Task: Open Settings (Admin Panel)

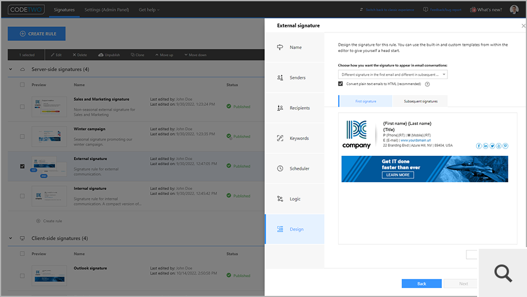Action: [x=107, y=10]
